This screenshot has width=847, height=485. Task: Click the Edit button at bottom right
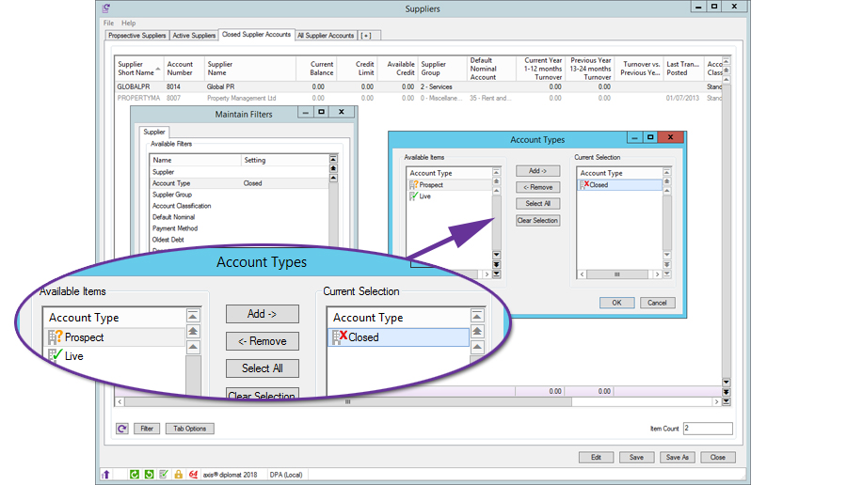[x=596, y=458]
